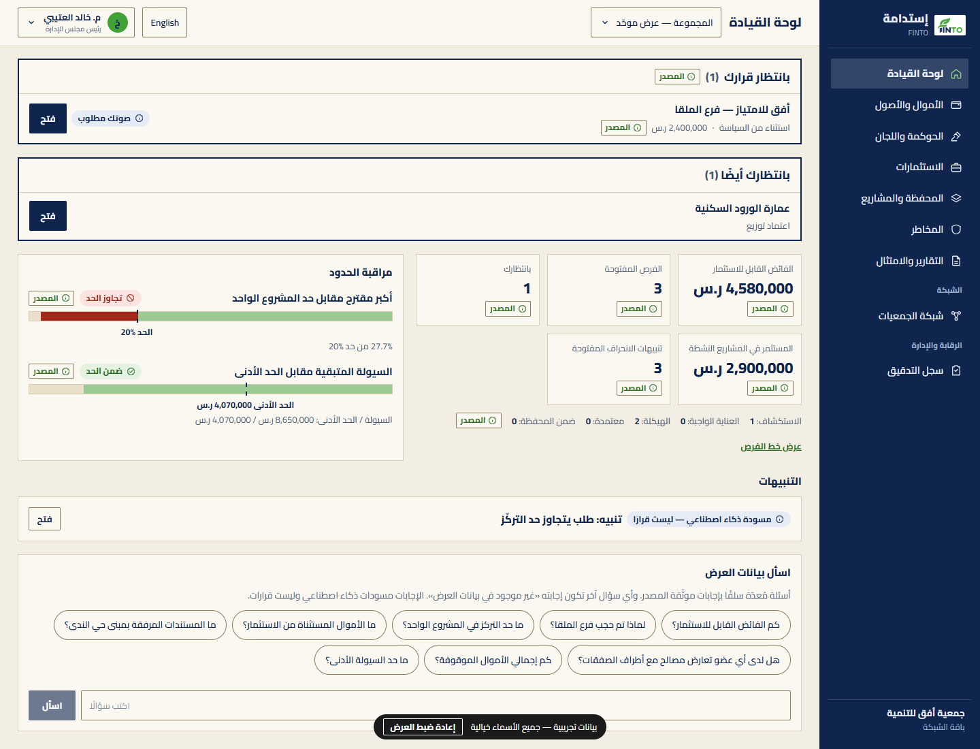This screenshot has height=749, width=980.
Task: Ask ما حد السيولة الأدنى؟ preset question
Action: [367, 660]
